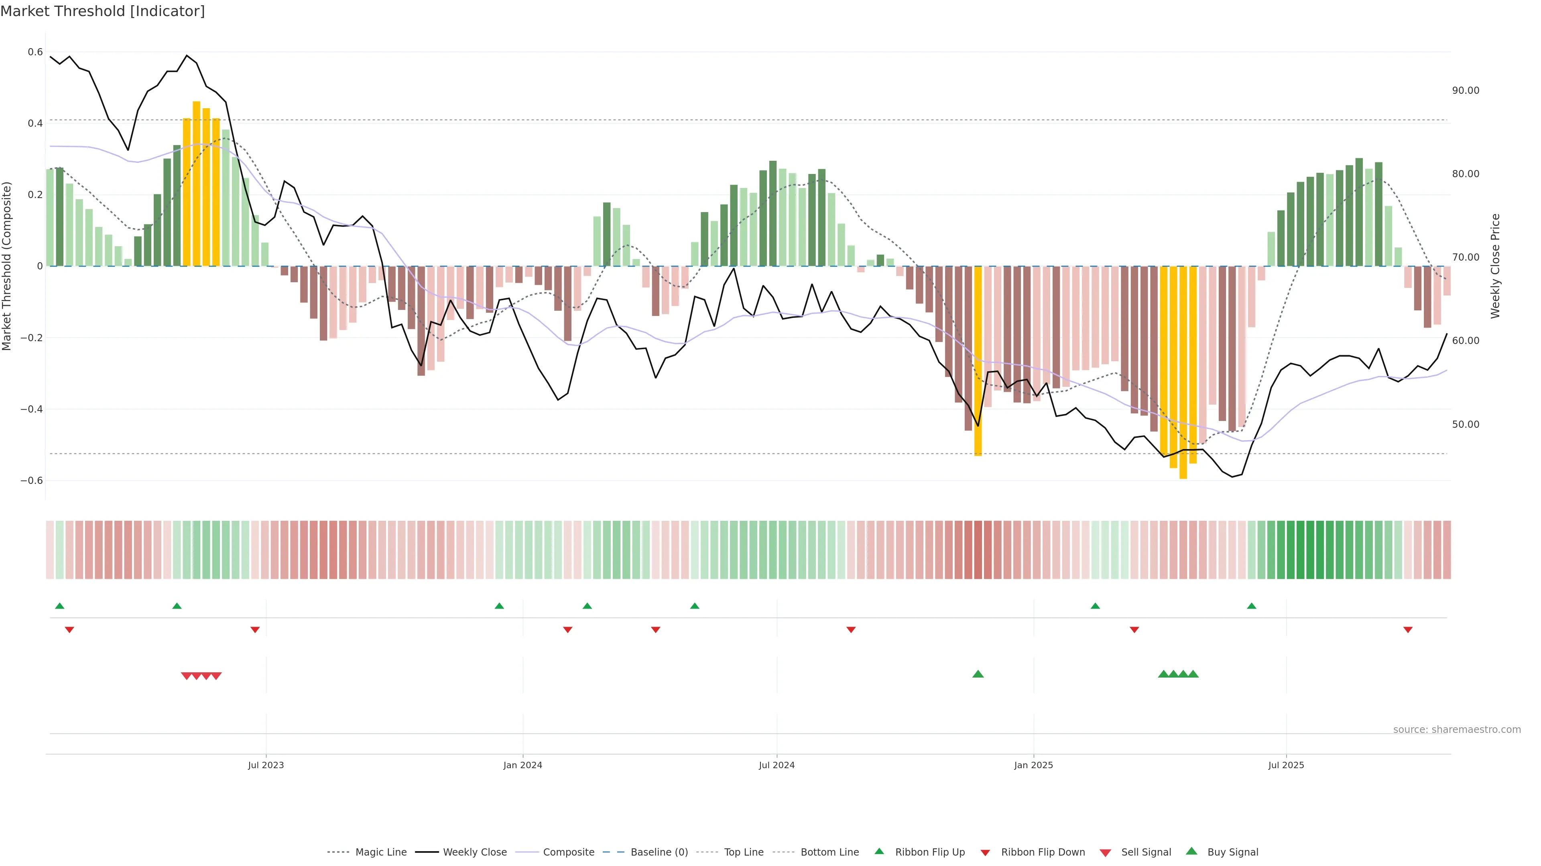The width and height of the screenshot is (1541, 866).
Task: Click the Ribbon Flip Down legend triangle
Action: coord(985,852)
